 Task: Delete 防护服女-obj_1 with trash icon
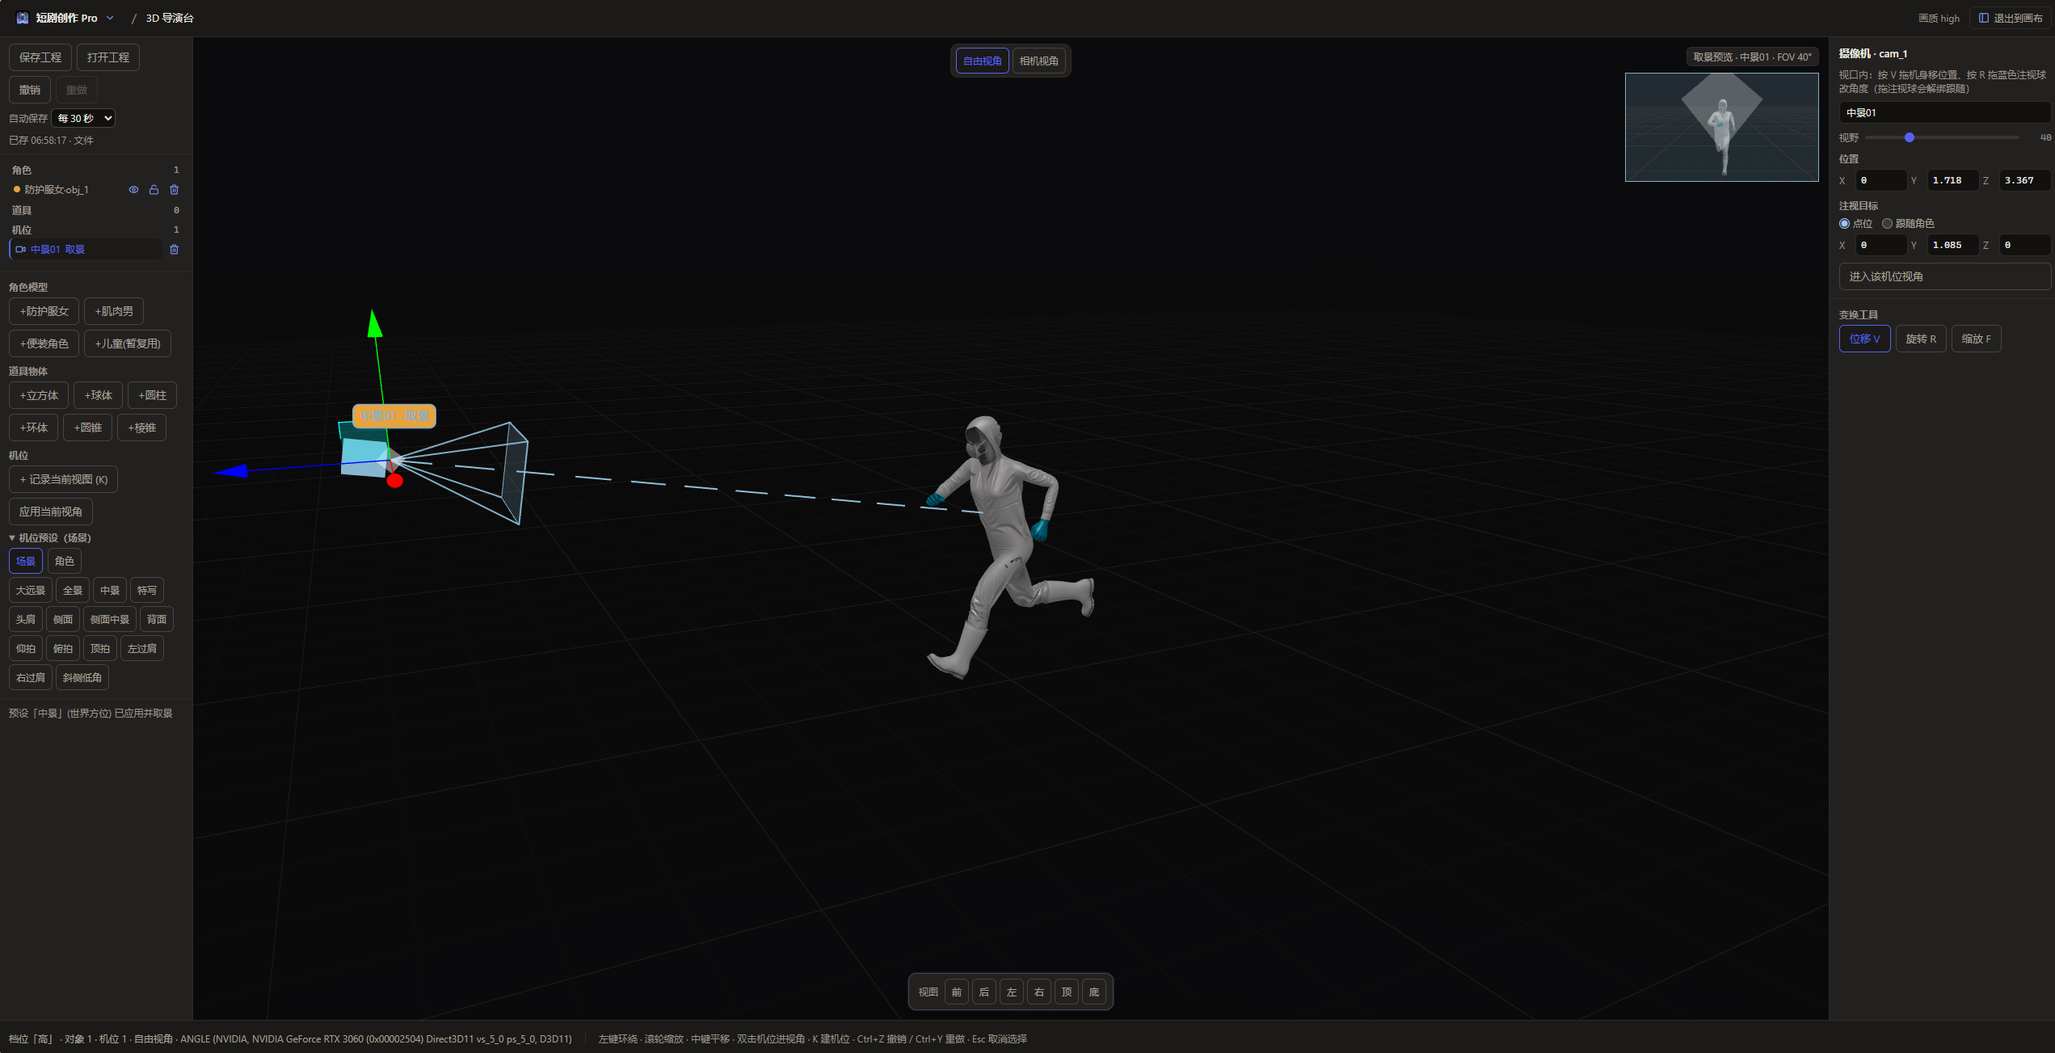click(x=174, y=190)
